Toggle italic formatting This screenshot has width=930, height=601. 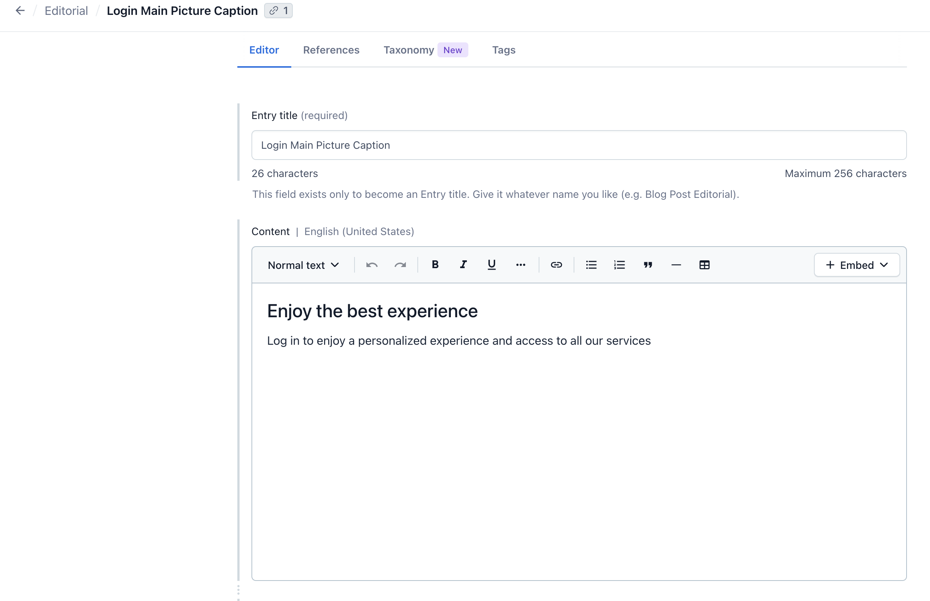[463, 265]
